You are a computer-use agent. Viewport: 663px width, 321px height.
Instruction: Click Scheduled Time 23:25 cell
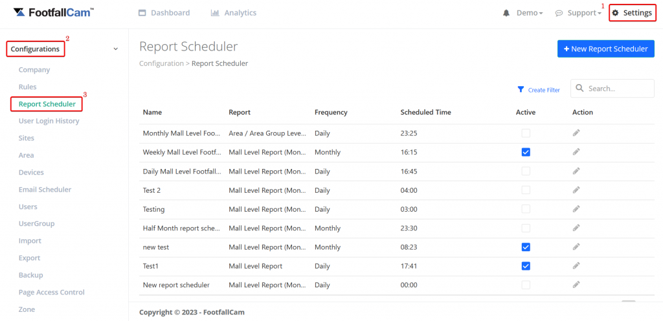tap(409, 133)
